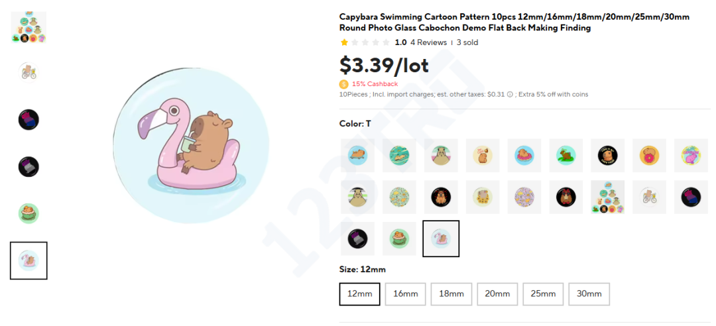716x326 pixels.
Task: Choose the 25mm size button
Action: tap(543, 294)
